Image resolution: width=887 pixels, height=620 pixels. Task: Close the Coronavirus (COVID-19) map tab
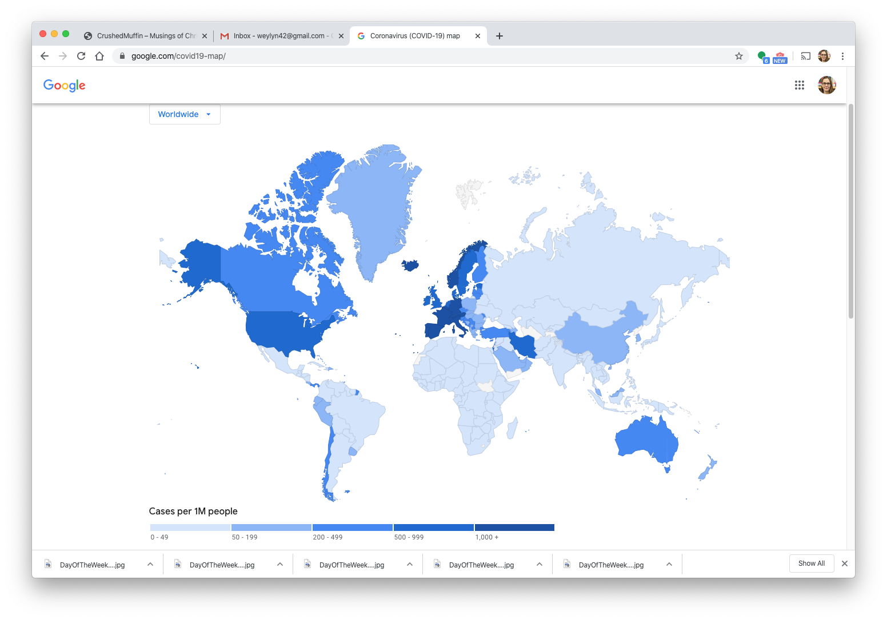click(478, 36)
